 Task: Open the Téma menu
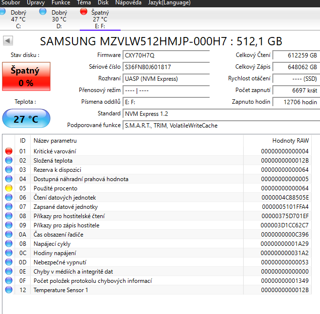pyautogui.click(x=84, y=2)
